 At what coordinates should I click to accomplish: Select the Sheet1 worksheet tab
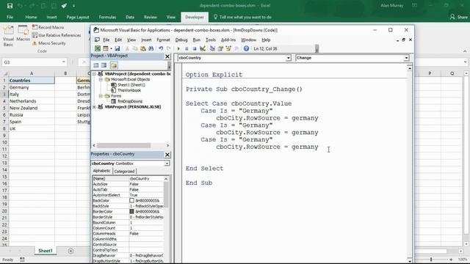pyautogui.click(x=46, y=251)
